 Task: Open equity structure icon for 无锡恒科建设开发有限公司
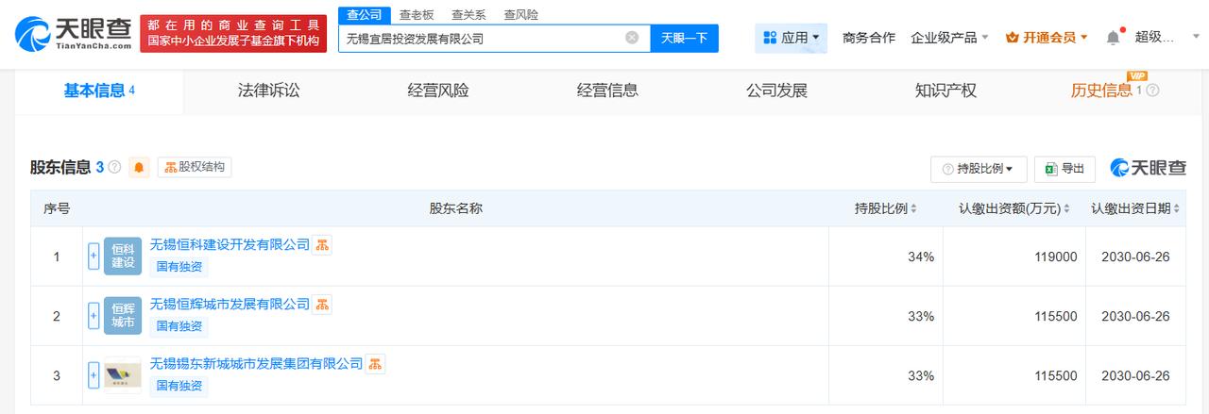(322, 245)
